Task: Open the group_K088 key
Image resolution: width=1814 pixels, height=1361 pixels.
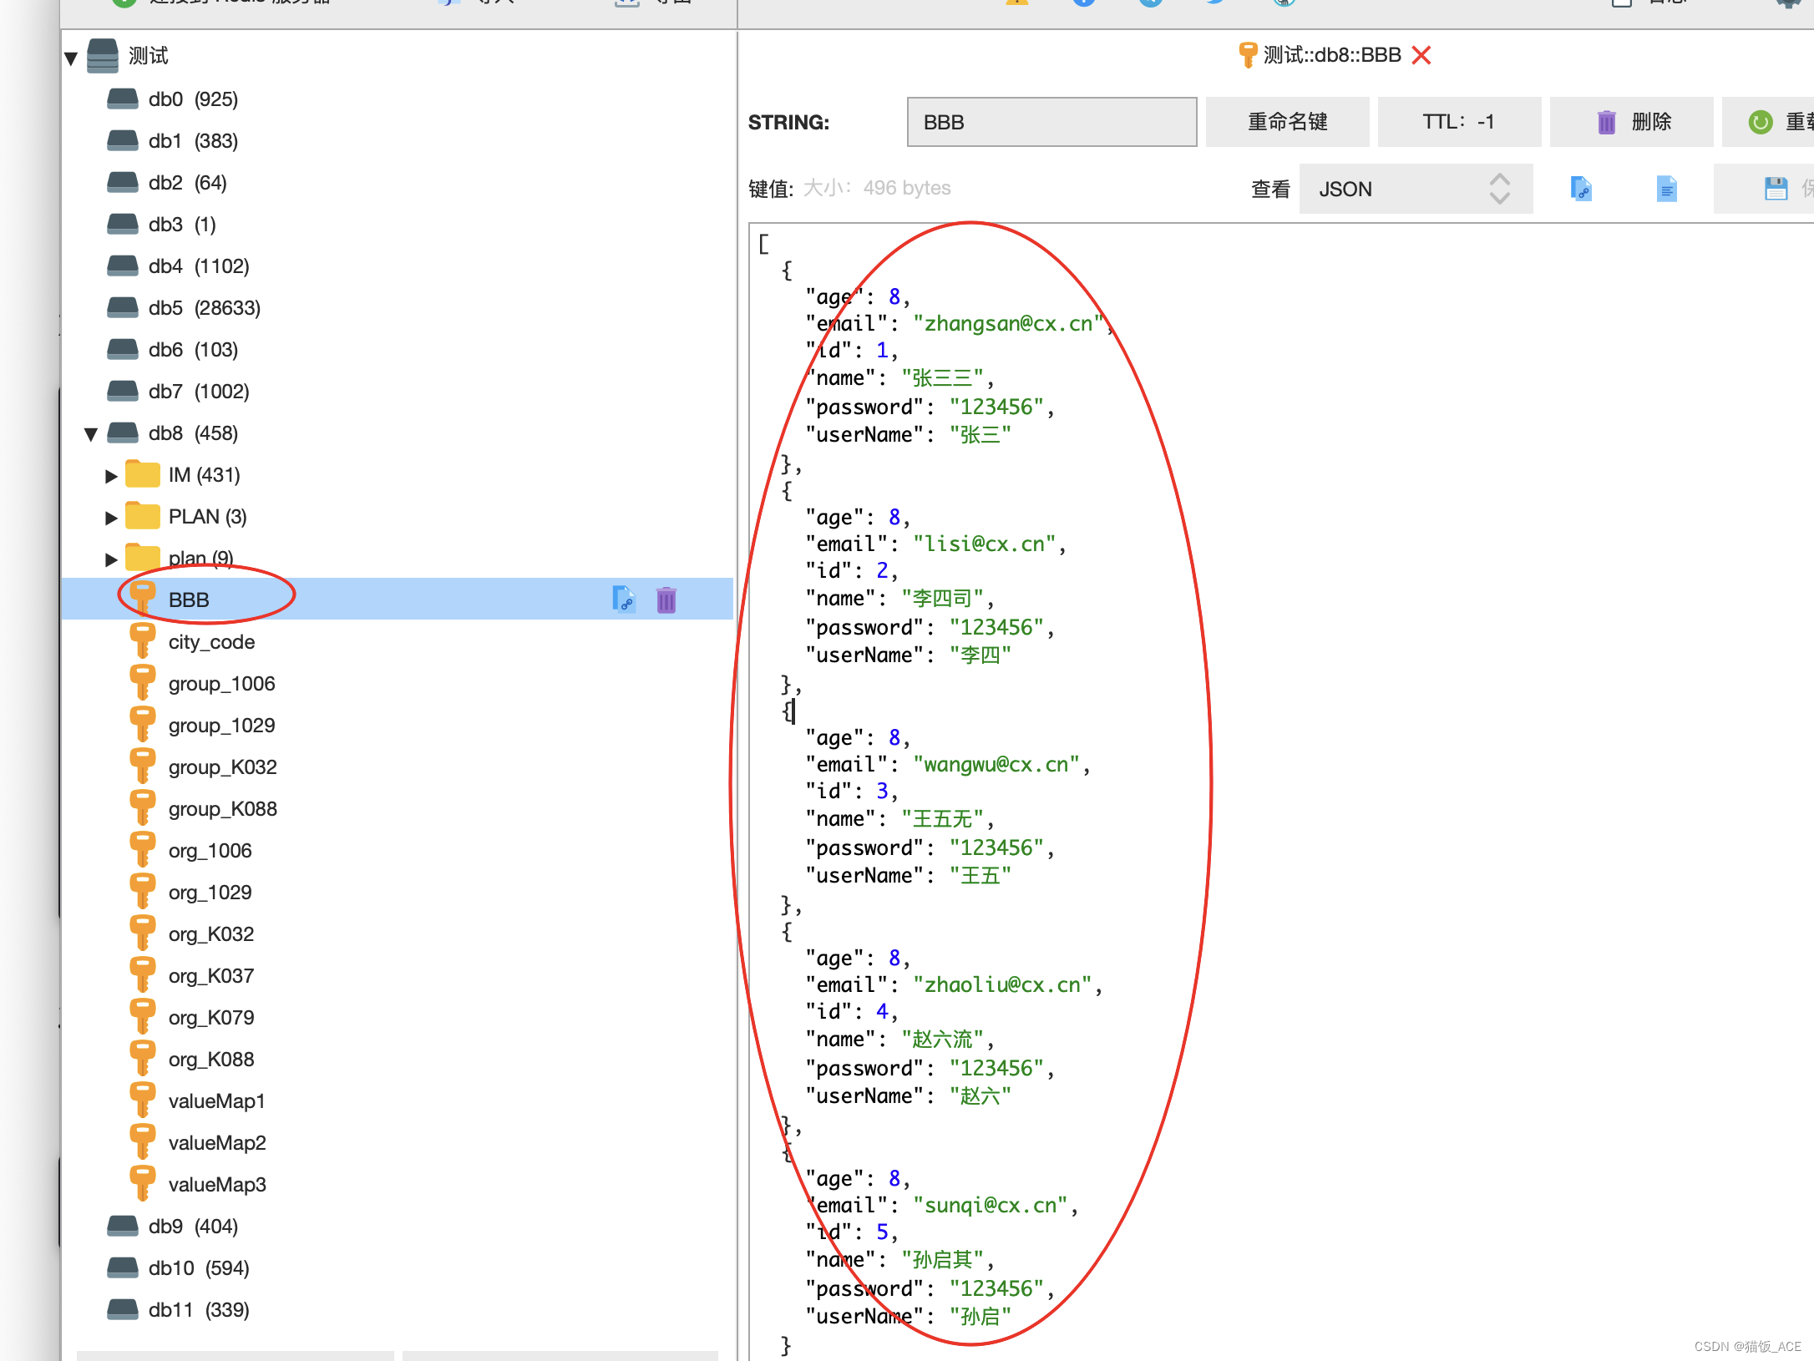Action: coord(222,809)
